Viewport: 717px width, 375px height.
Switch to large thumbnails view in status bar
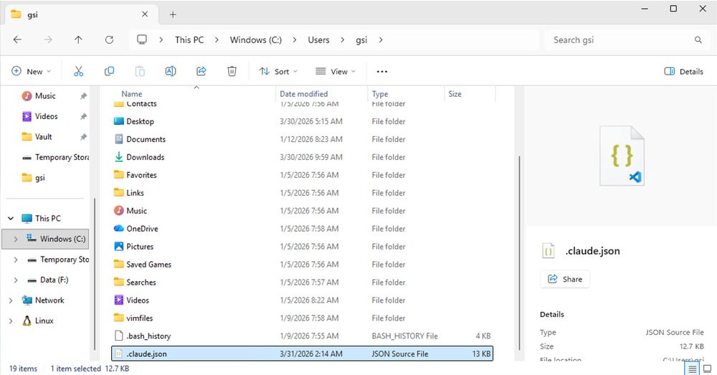pos(707,369)
